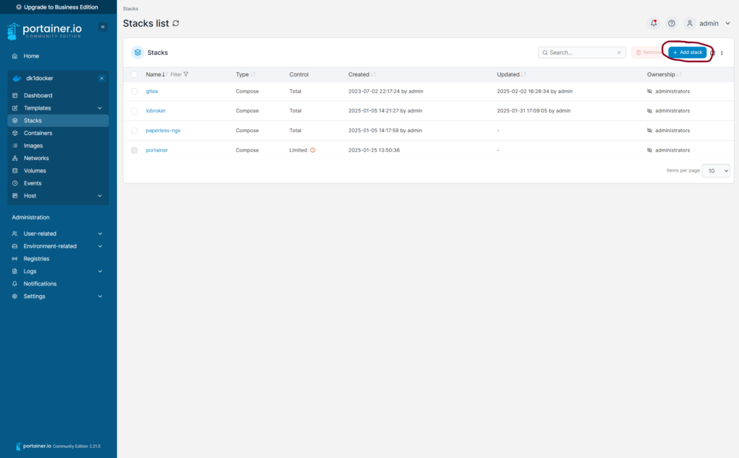Click the hidden-eye ownership icon in the gitea row
Viewport: 739px width, 458px height.
650,91
